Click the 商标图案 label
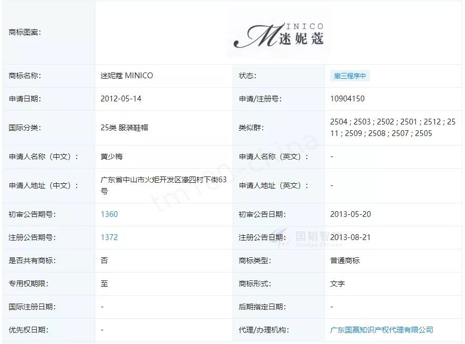Image resolution: width=465 pixels, height=344 pixels. click(25, 33)
